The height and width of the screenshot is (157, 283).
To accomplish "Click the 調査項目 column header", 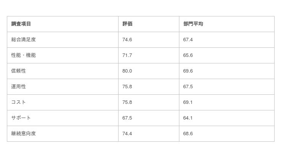I will click(x=21, y=24).
